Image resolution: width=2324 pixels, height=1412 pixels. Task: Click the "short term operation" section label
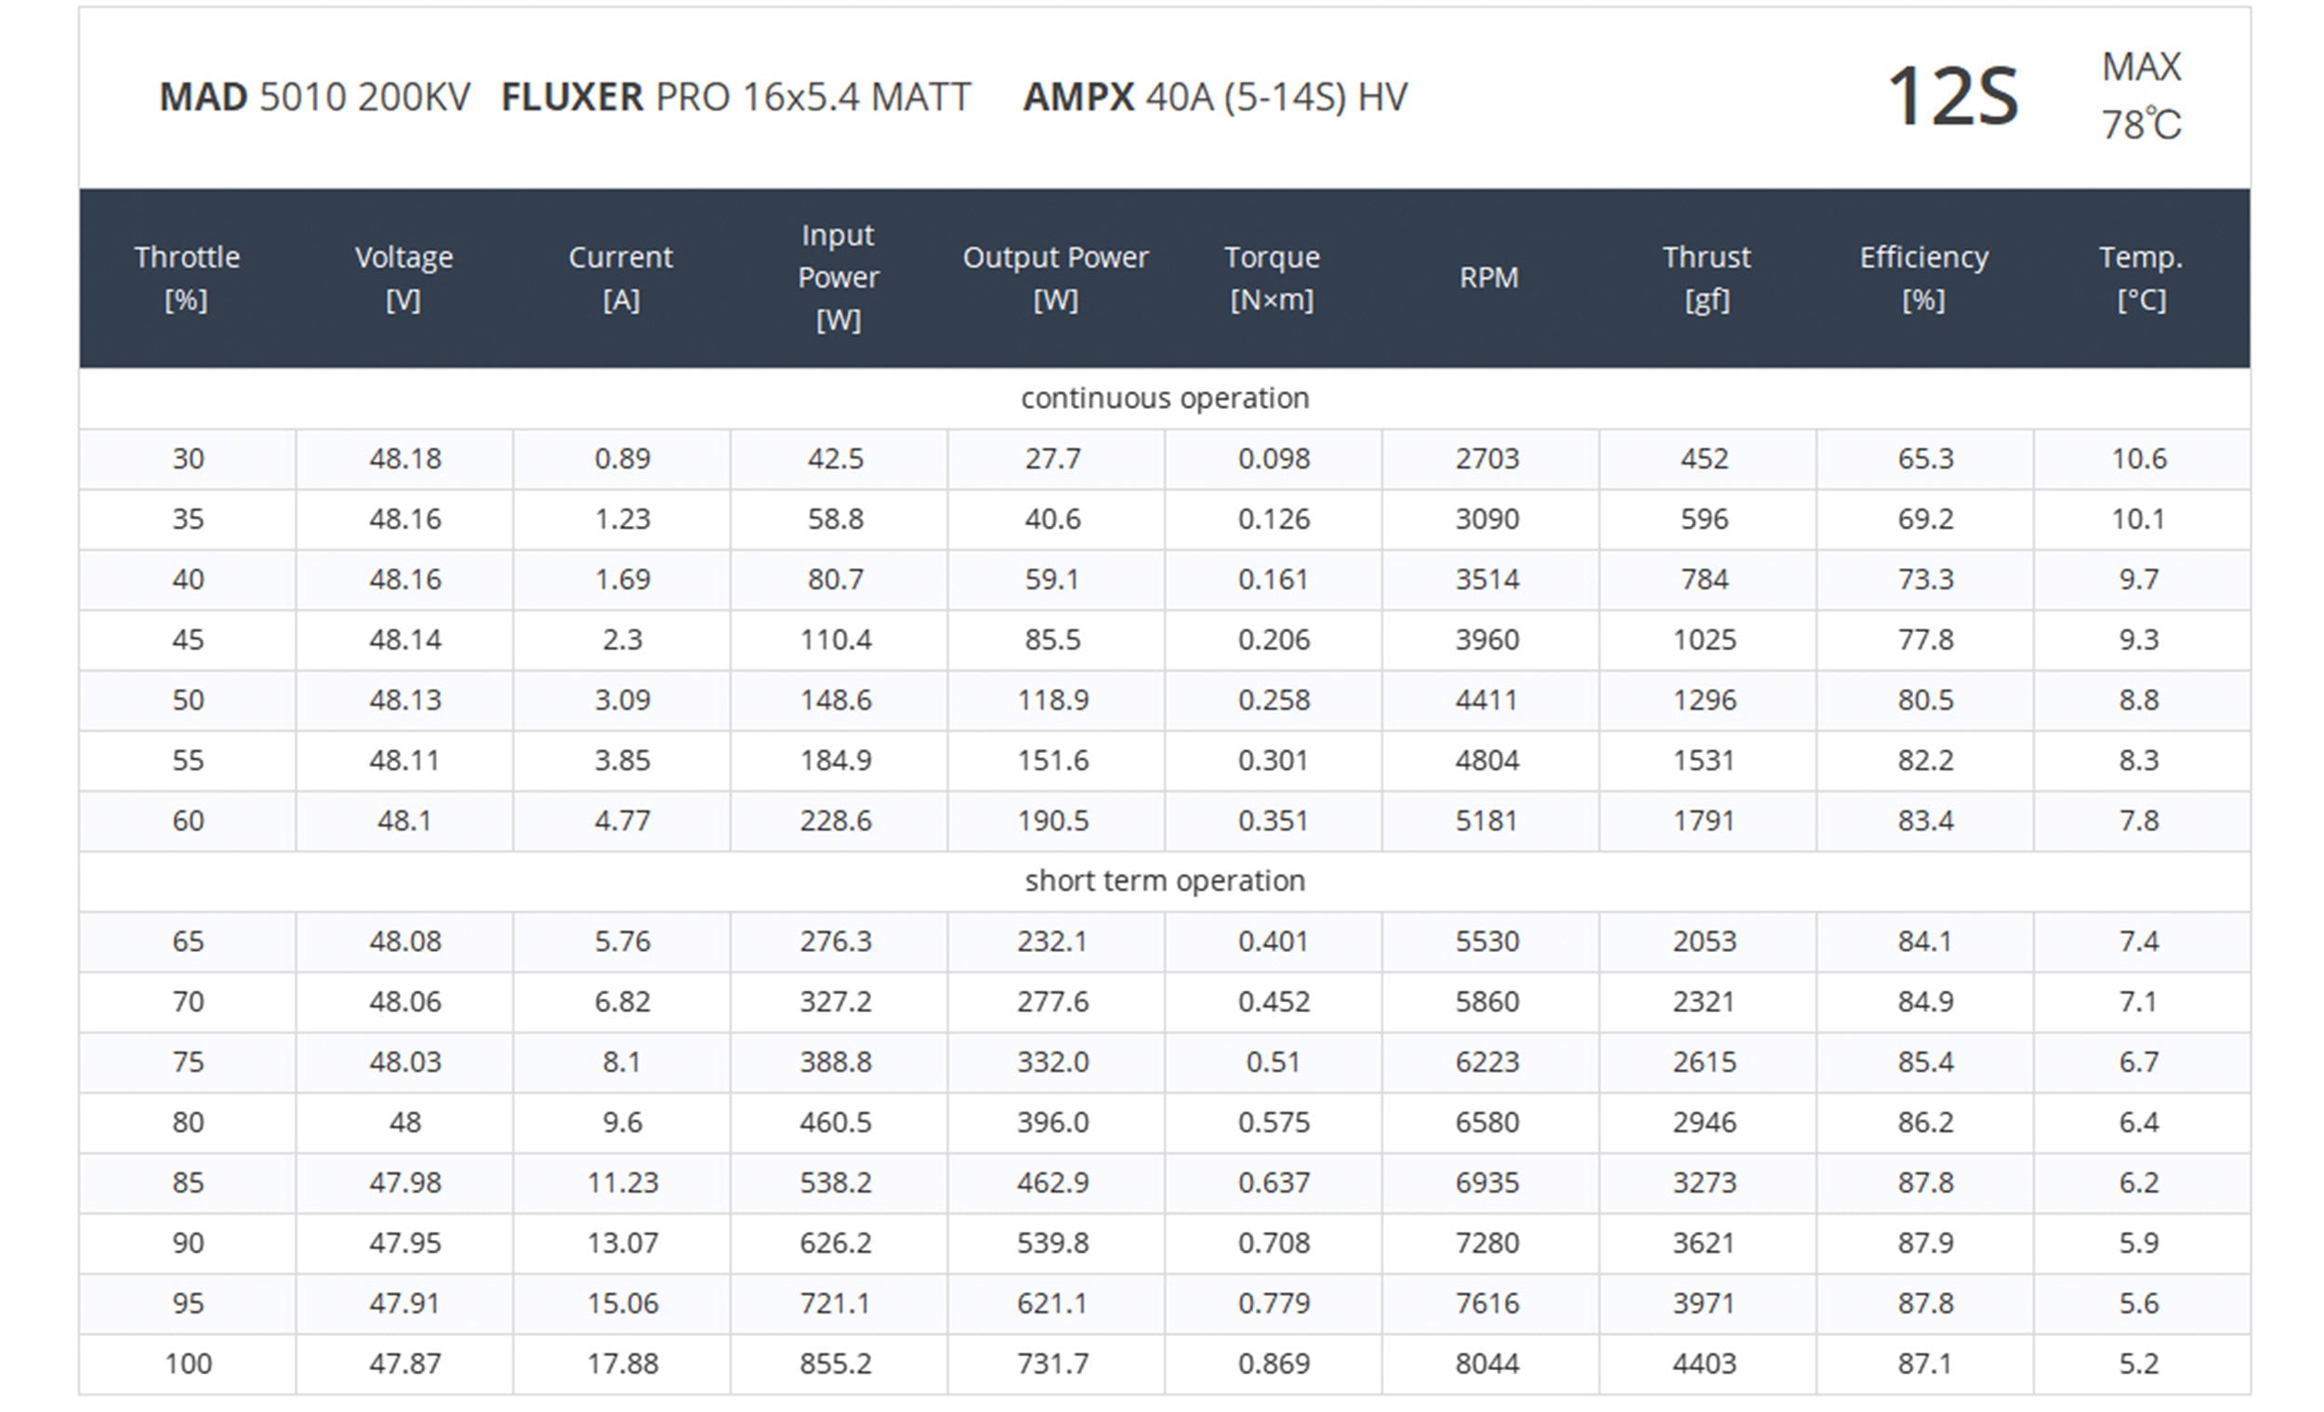(x=1165, y=881)
